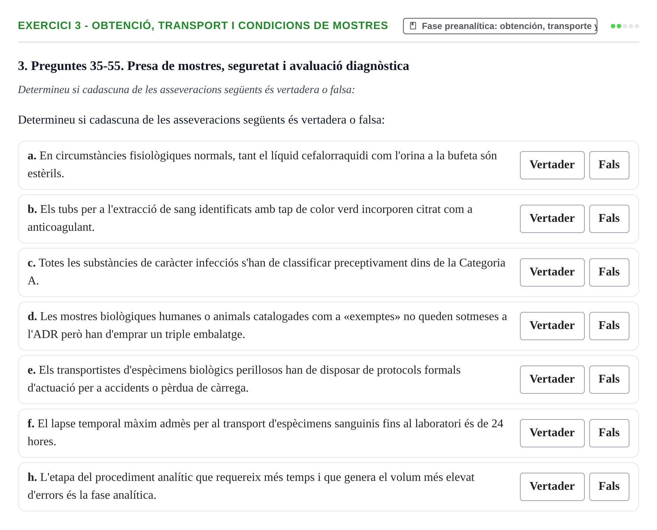This screenshot has height=530, width=657.
Task: Open the Fase preanalítica reference button
Action: click(x=500, y=26)
